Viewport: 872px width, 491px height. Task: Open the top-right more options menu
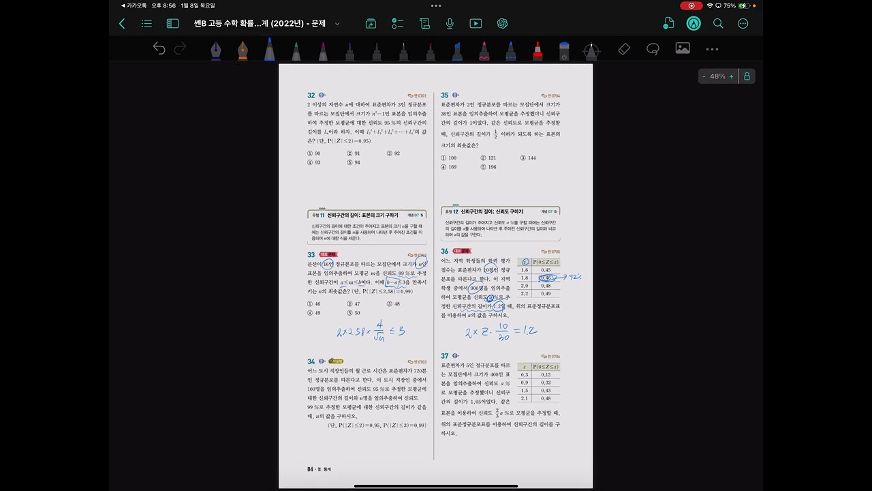point(743,23)
